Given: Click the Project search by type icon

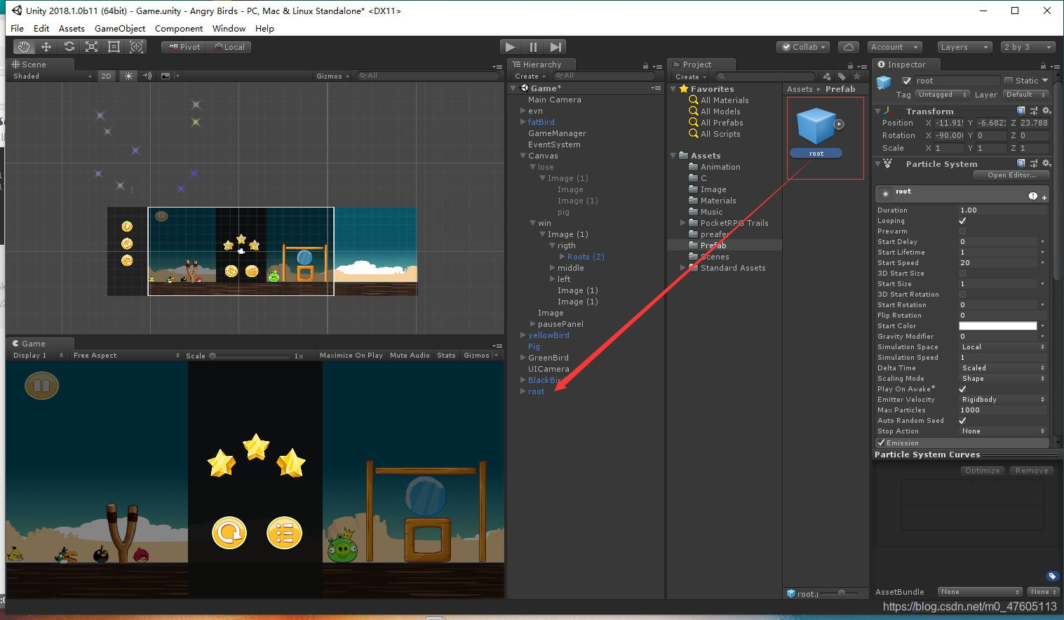Looking at the screenshot, I should [x=827, y=76].
